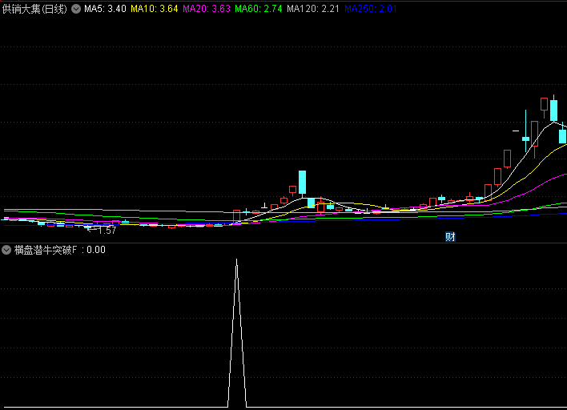Select the MA5 moving average label
This screenshot has width=567, height=410.
point(104,9)
